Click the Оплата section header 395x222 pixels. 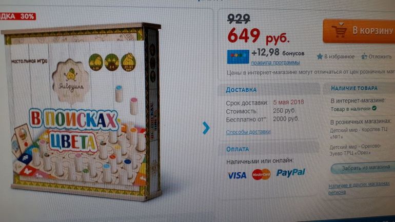pyautogui.click(x=238, y=149)
